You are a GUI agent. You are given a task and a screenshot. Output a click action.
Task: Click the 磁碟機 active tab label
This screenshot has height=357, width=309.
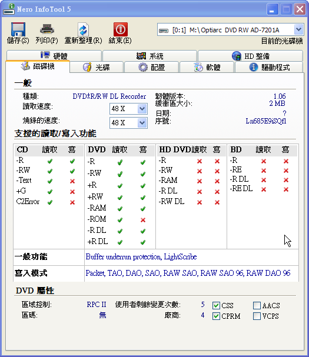[44, 66]
